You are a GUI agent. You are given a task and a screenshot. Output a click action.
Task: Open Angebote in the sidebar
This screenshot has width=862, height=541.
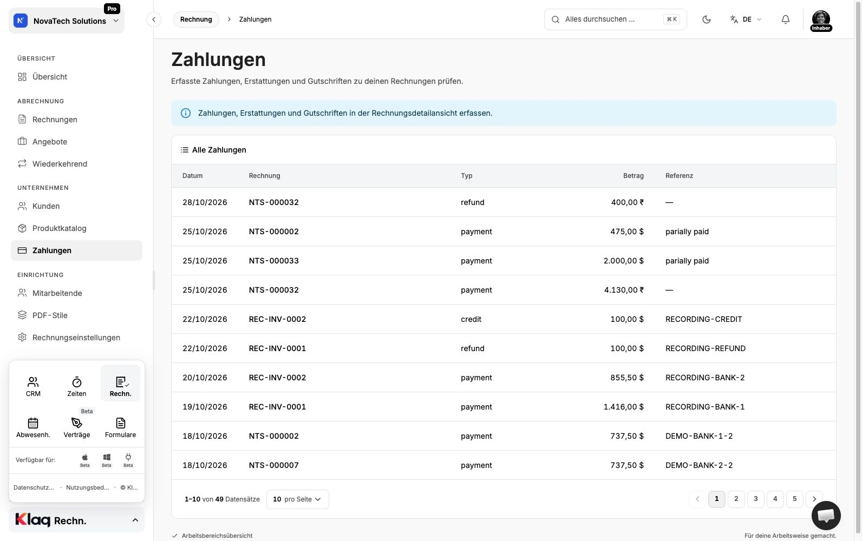point(76,142)
